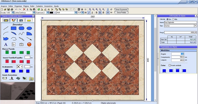The width and height of the screenshot is (198, 104).
Task: Click the green rotate icon
Action: 39,10
